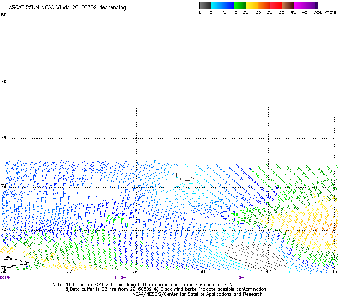Click the black coastline outline at bottom left
The image size is (338, 297).
[16, 262]
